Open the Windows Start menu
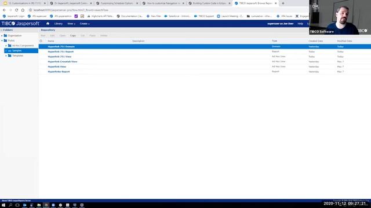 3,205
